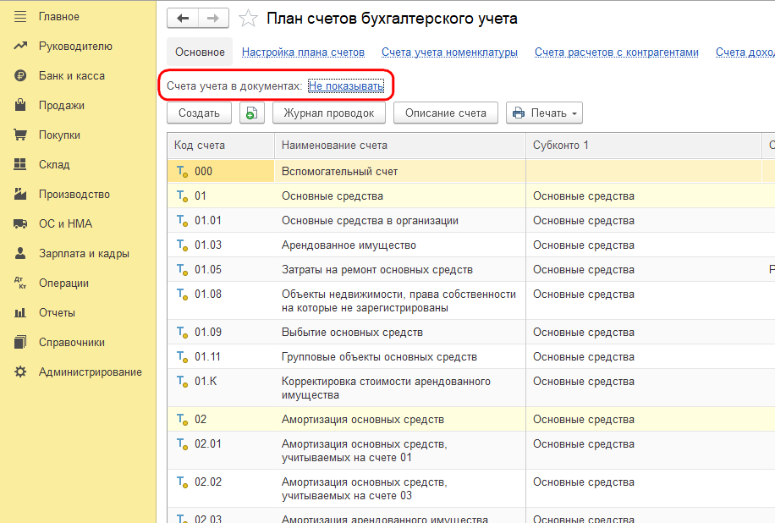This screenshot has height=523, width=775.
Task: Open the Банк и касса section
Action: click(72, 75)
